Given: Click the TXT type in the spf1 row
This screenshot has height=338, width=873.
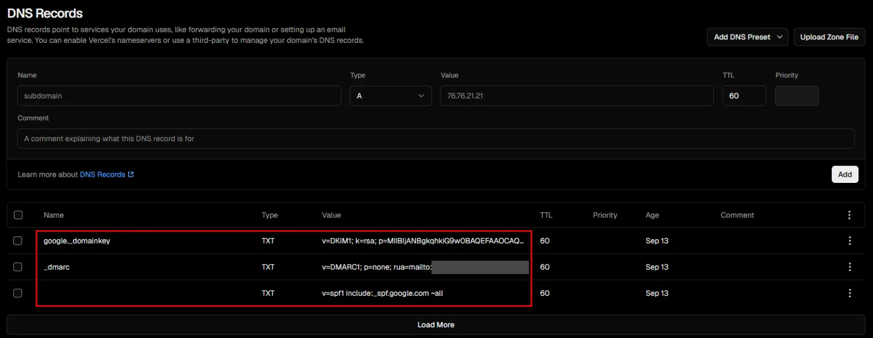Looking at the screenshot, I should click(x=268, y=293).
